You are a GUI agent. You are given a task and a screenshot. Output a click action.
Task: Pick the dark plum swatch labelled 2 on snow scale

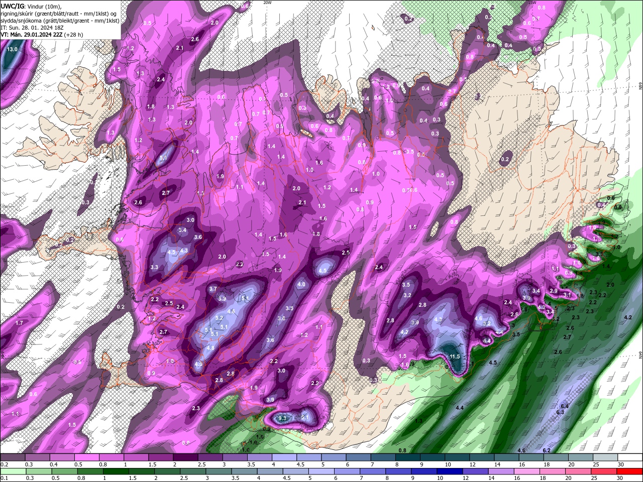tap(185, 457)
